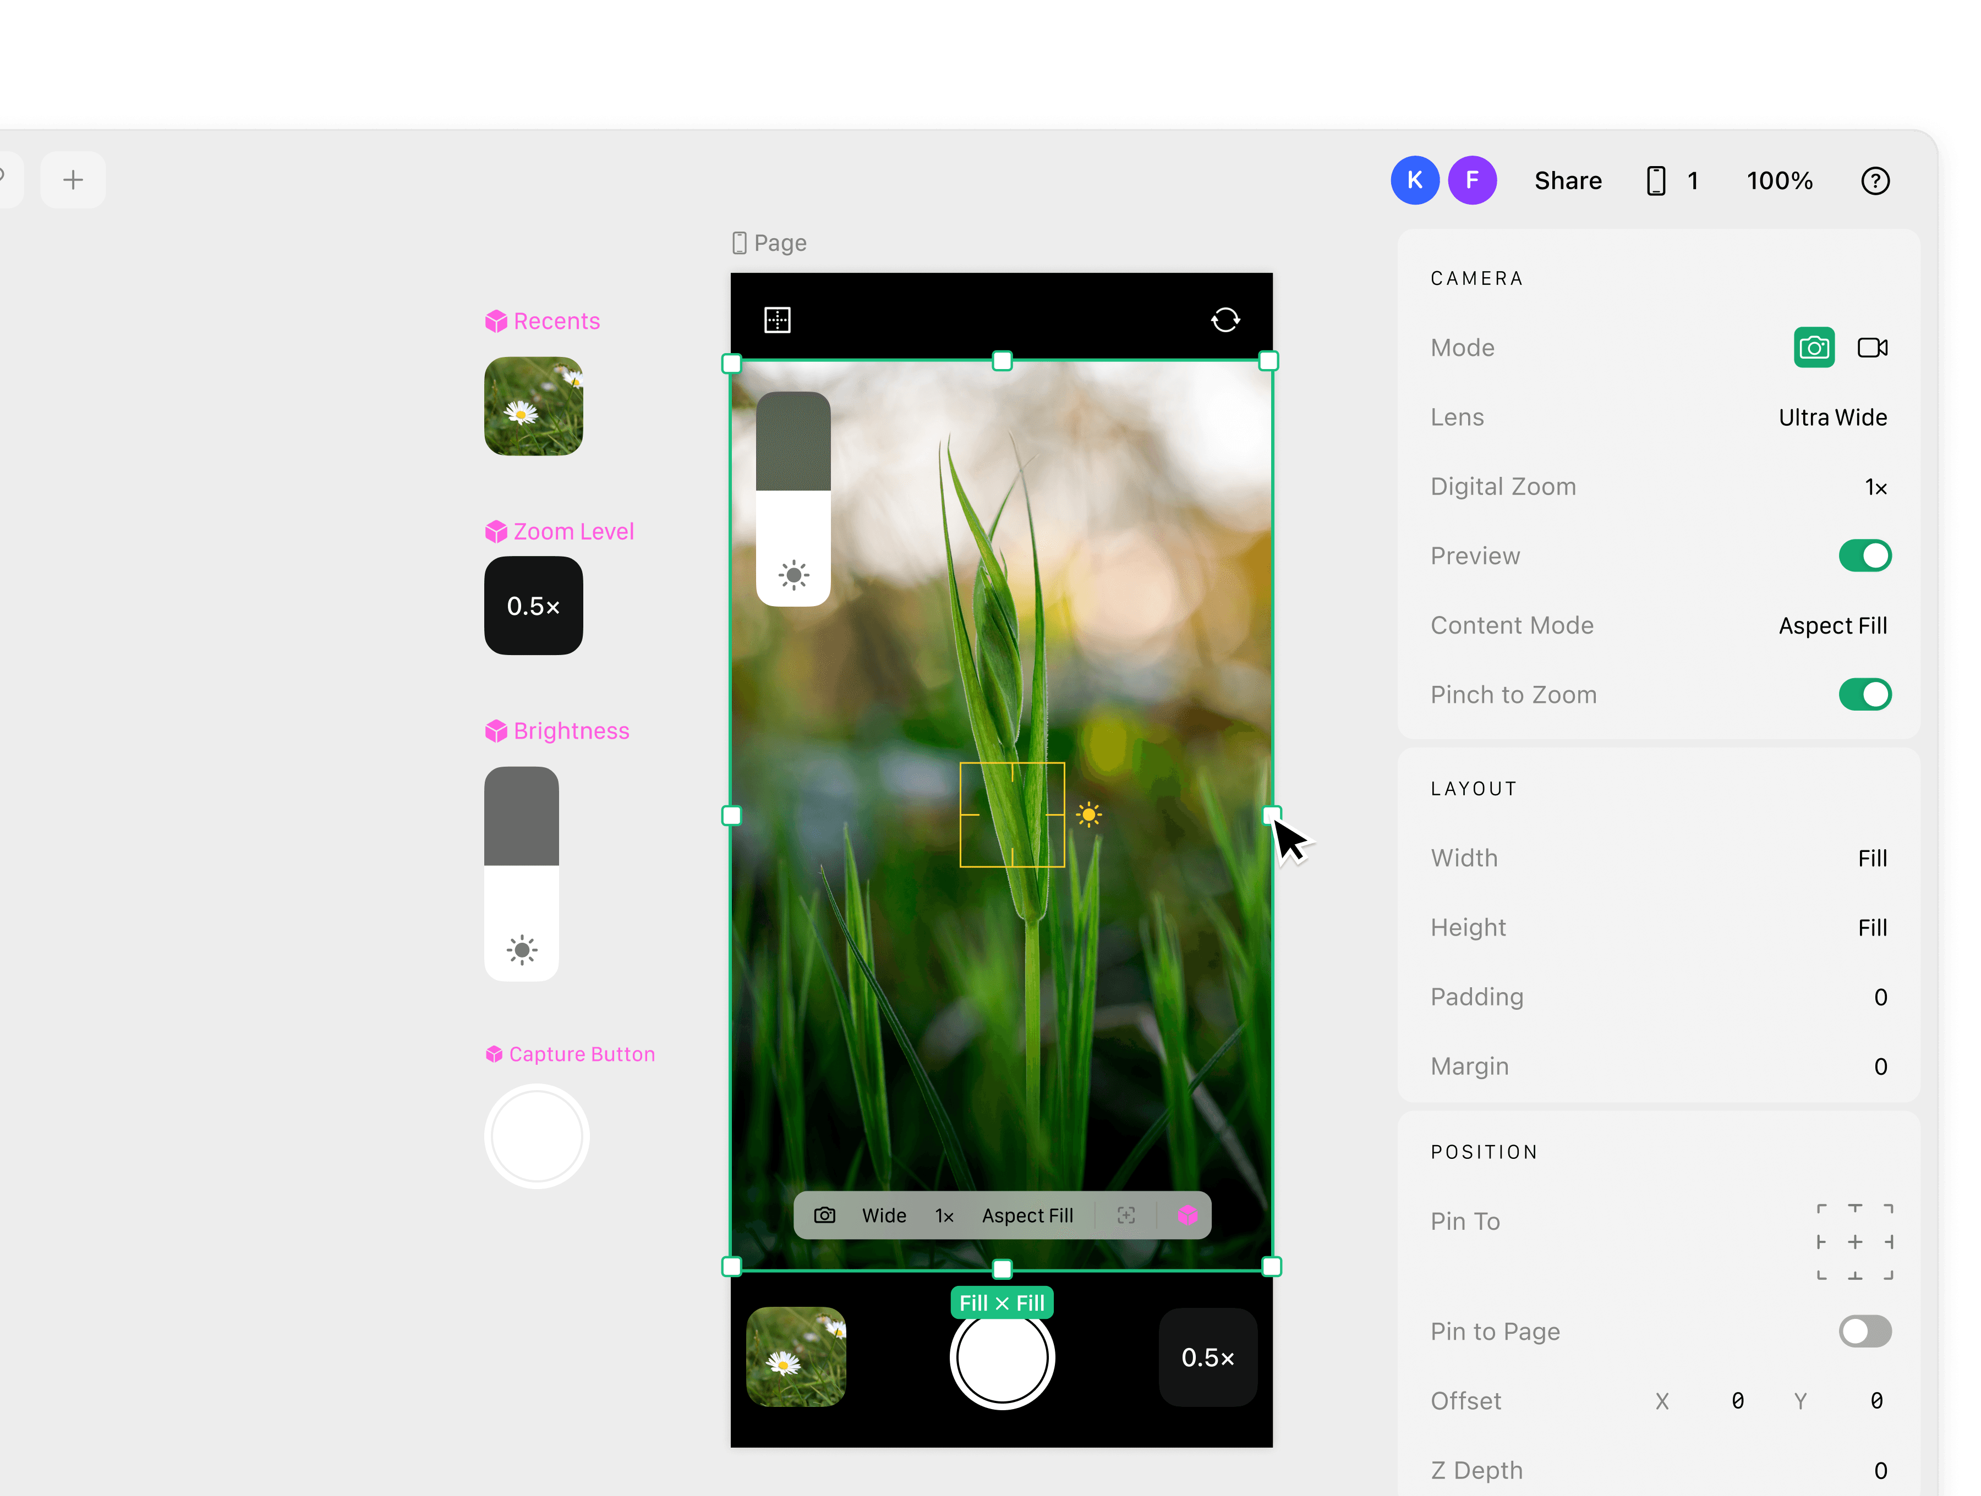The width and height of the screenshot is (1981, 1496).
Task: Disable the Preview toggle
Action: (1864, 555)
